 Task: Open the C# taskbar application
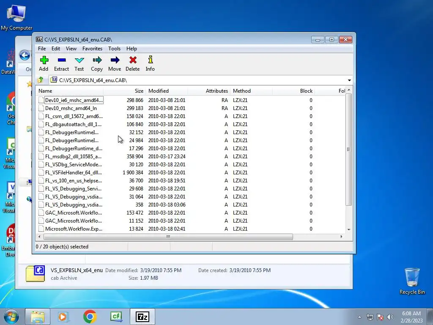[116, 317]
